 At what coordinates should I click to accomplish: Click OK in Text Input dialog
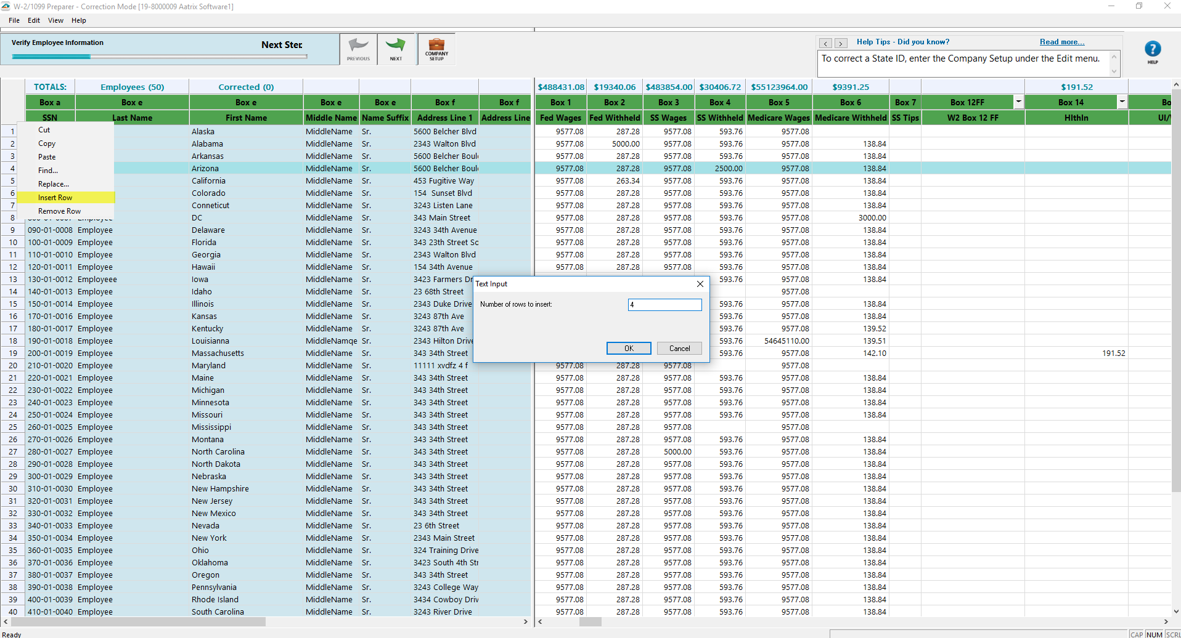[x=629, y=349]
